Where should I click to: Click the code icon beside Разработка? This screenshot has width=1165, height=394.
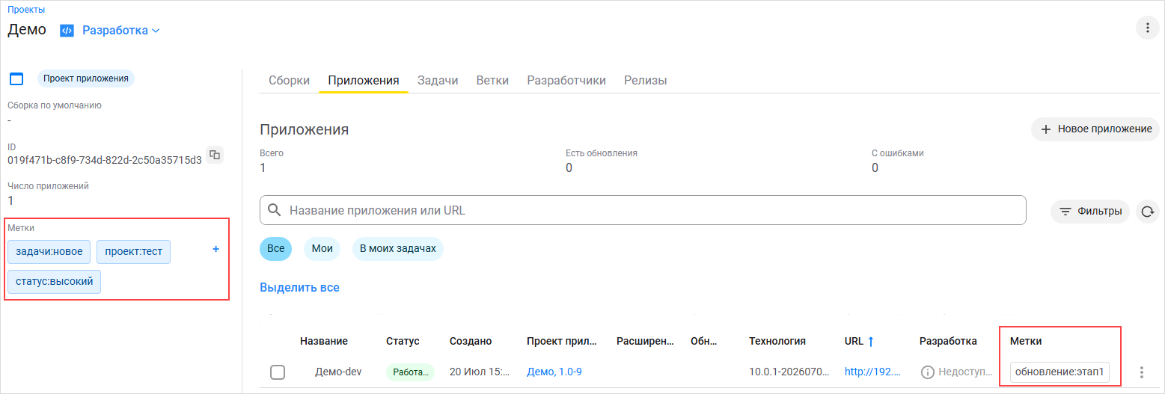67,31
